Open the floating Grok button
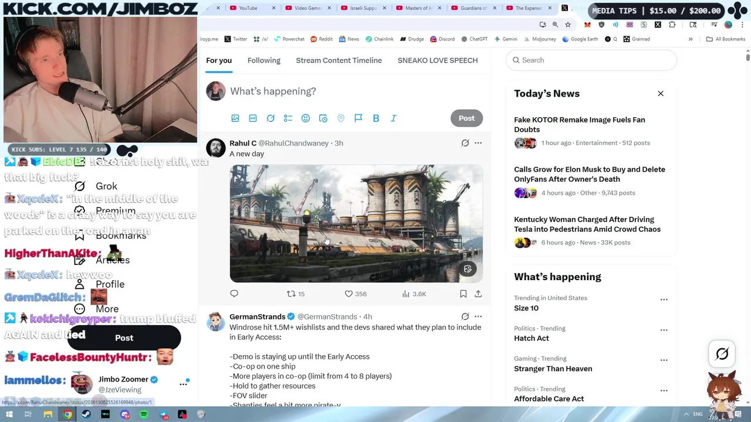 (722, 354)
